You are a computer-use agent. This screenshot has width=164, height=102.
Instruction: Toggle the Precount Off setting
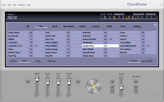pos(138,14)
